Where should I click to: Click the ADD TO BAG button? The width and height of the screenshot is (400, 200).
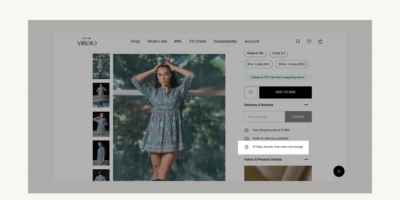[285, 92]
